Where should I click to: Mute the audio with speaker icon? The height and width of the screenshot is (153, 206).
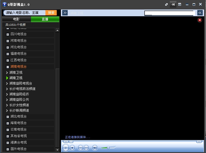pos(95,148)
